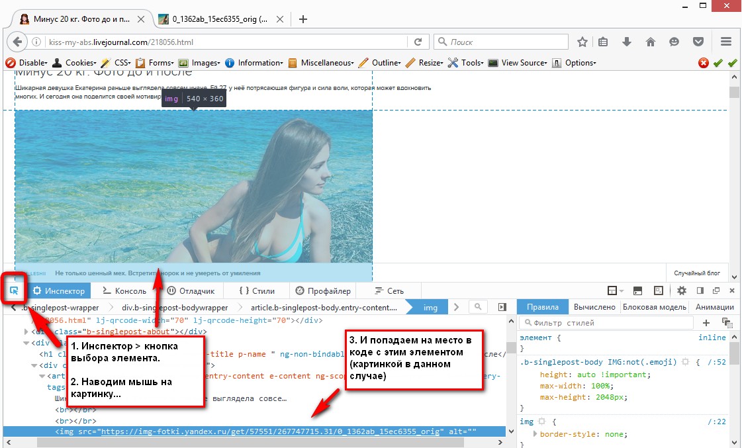Show the bookmarks list icon

(603, 42)
